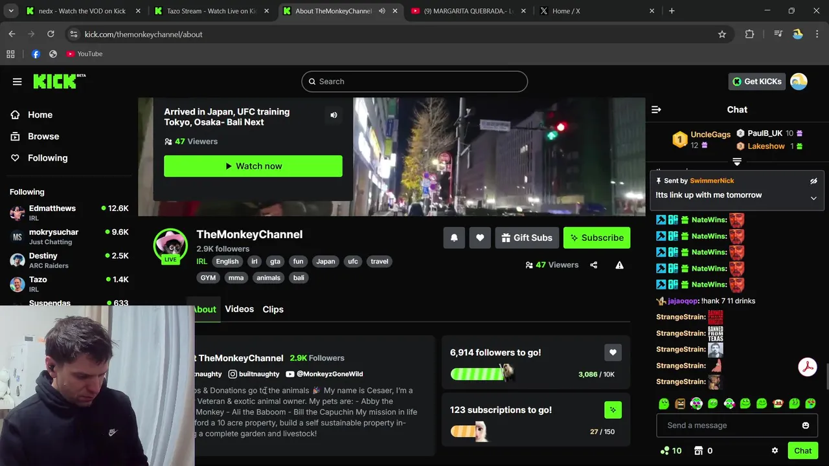Click the Adobe Acrobat floating icon
Image resolution: width=829 pixels, height=466 pixels.
tap(808, 367)
